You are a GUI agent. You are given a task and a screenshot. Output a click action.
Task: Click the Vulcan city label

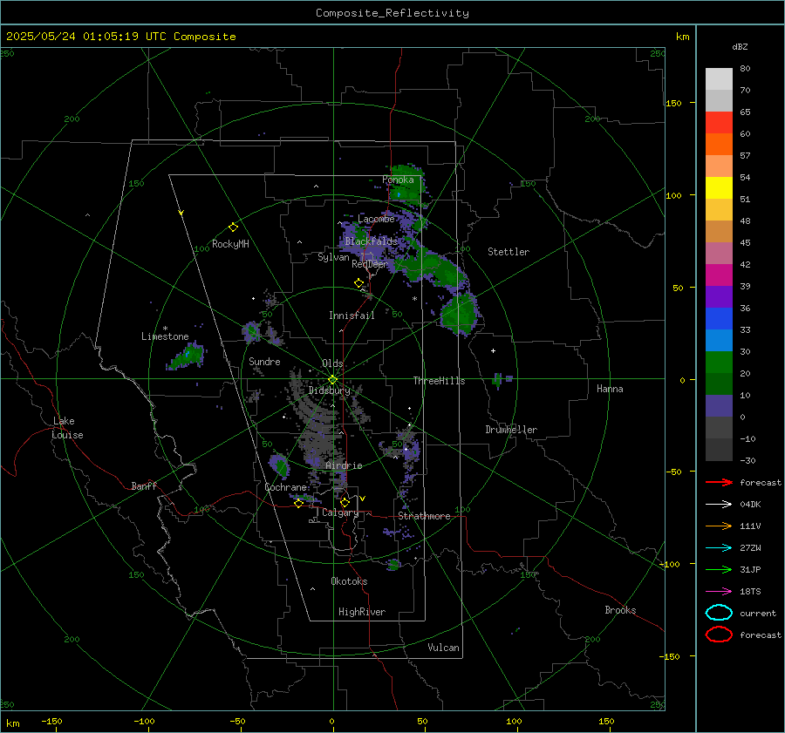point(443,648)
